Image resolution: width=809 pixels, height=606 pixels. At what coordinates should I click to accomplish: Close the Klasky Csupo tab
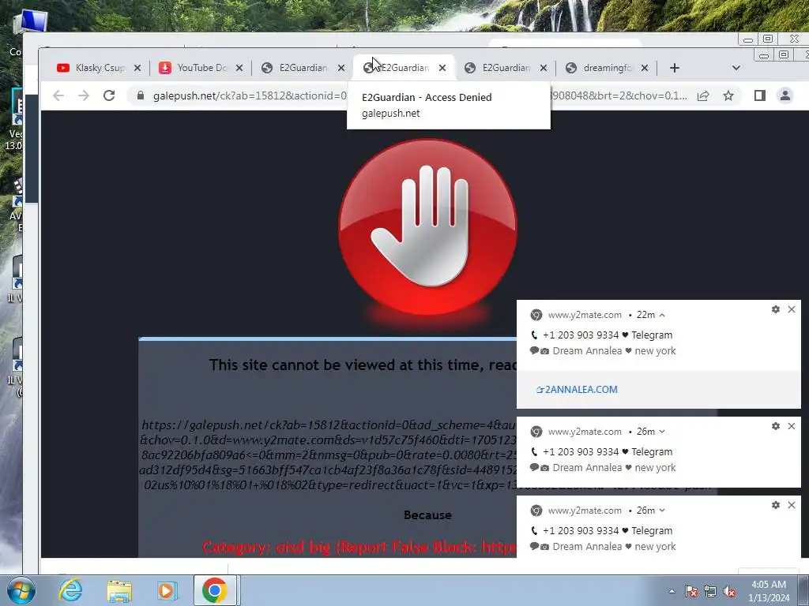click(x=137, y=68)
